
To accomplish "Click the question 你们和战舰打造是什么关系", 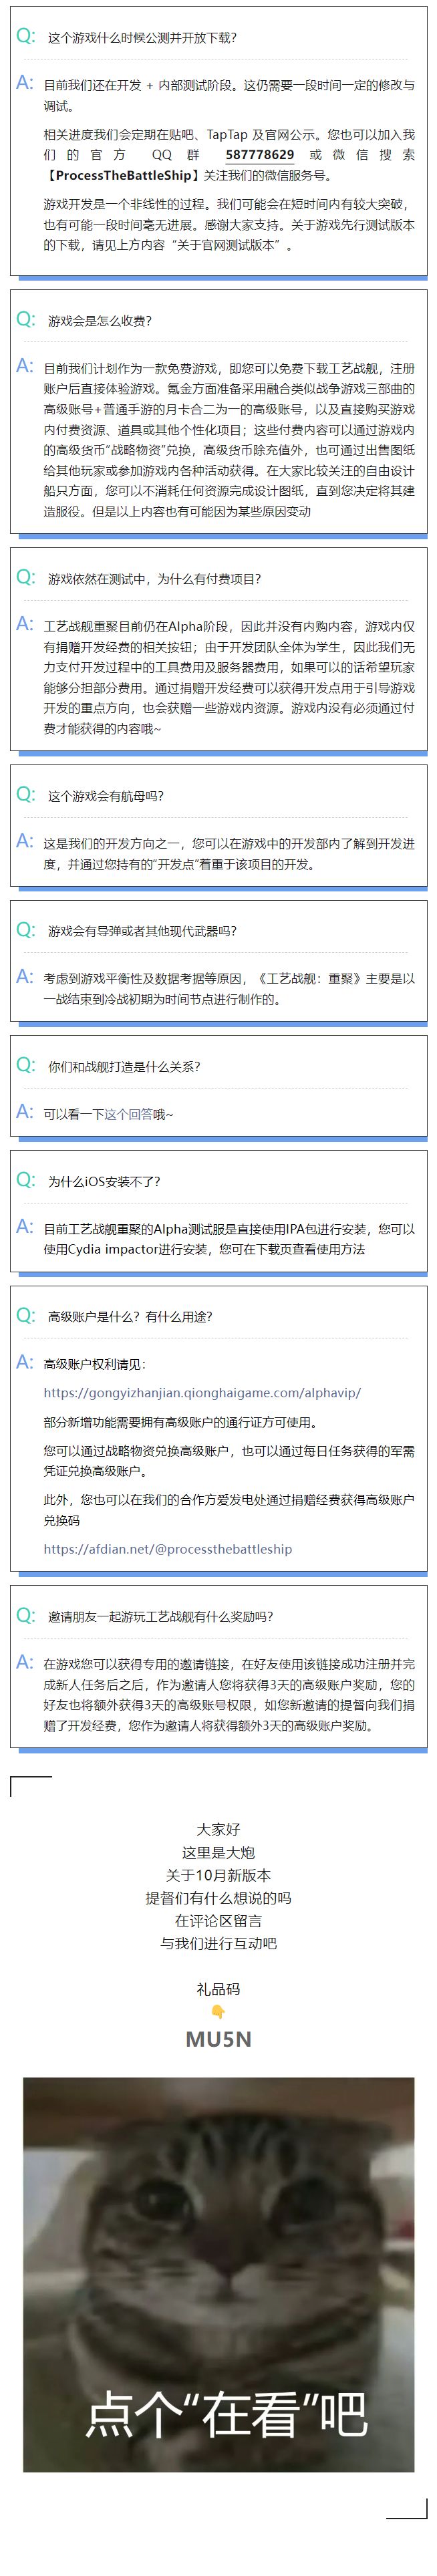I will coord(124,1067).
